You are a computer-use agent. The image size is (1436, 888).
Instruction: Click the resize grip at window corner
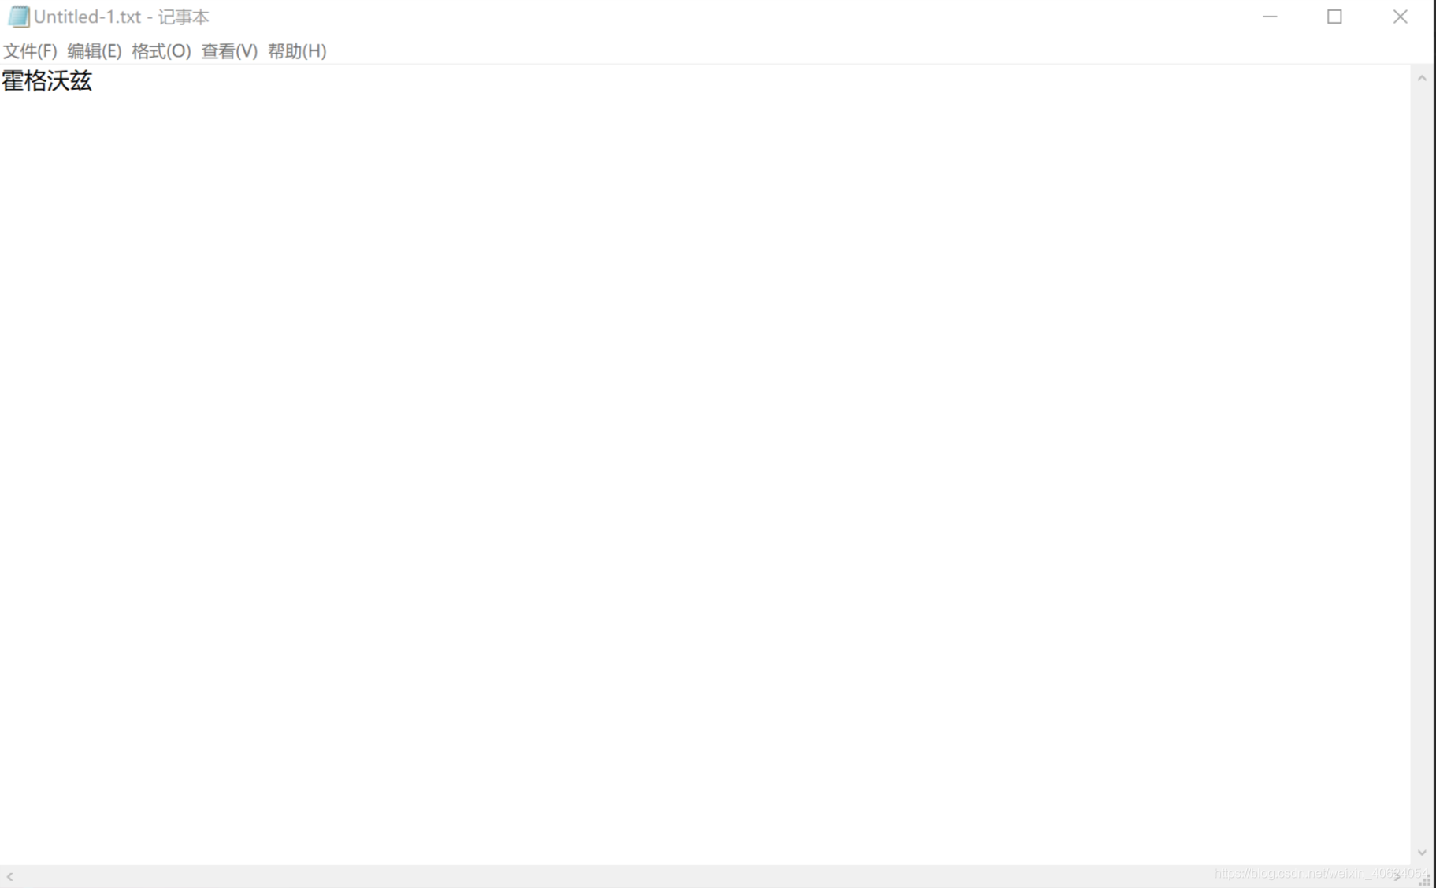[1425, 879]
